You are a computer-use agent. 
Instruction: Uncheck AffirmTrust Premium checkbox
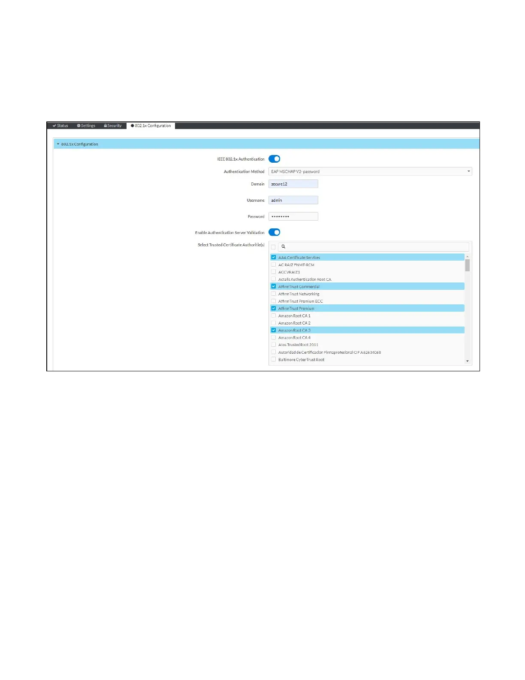click(273, 308)
